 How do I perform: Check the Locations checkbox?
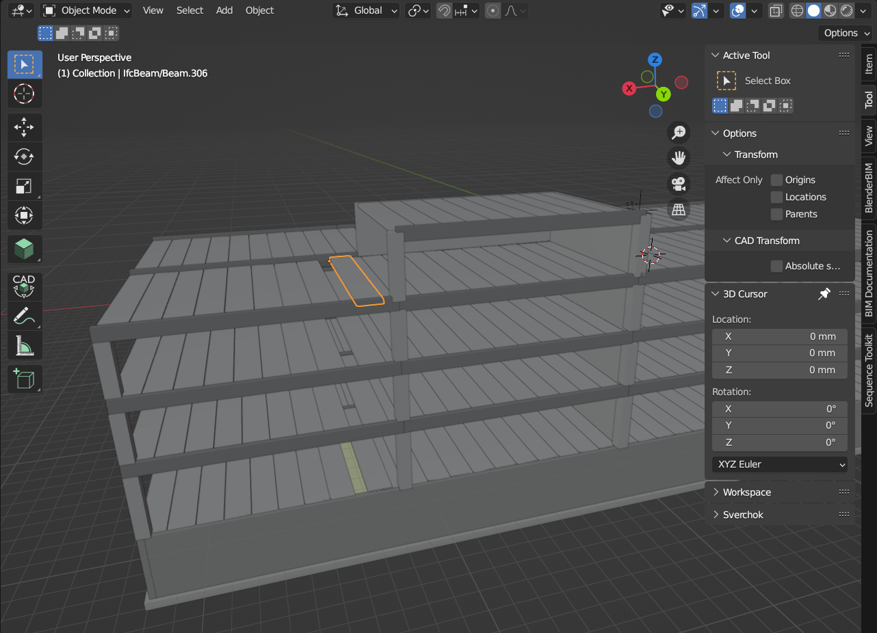[776, 197]
